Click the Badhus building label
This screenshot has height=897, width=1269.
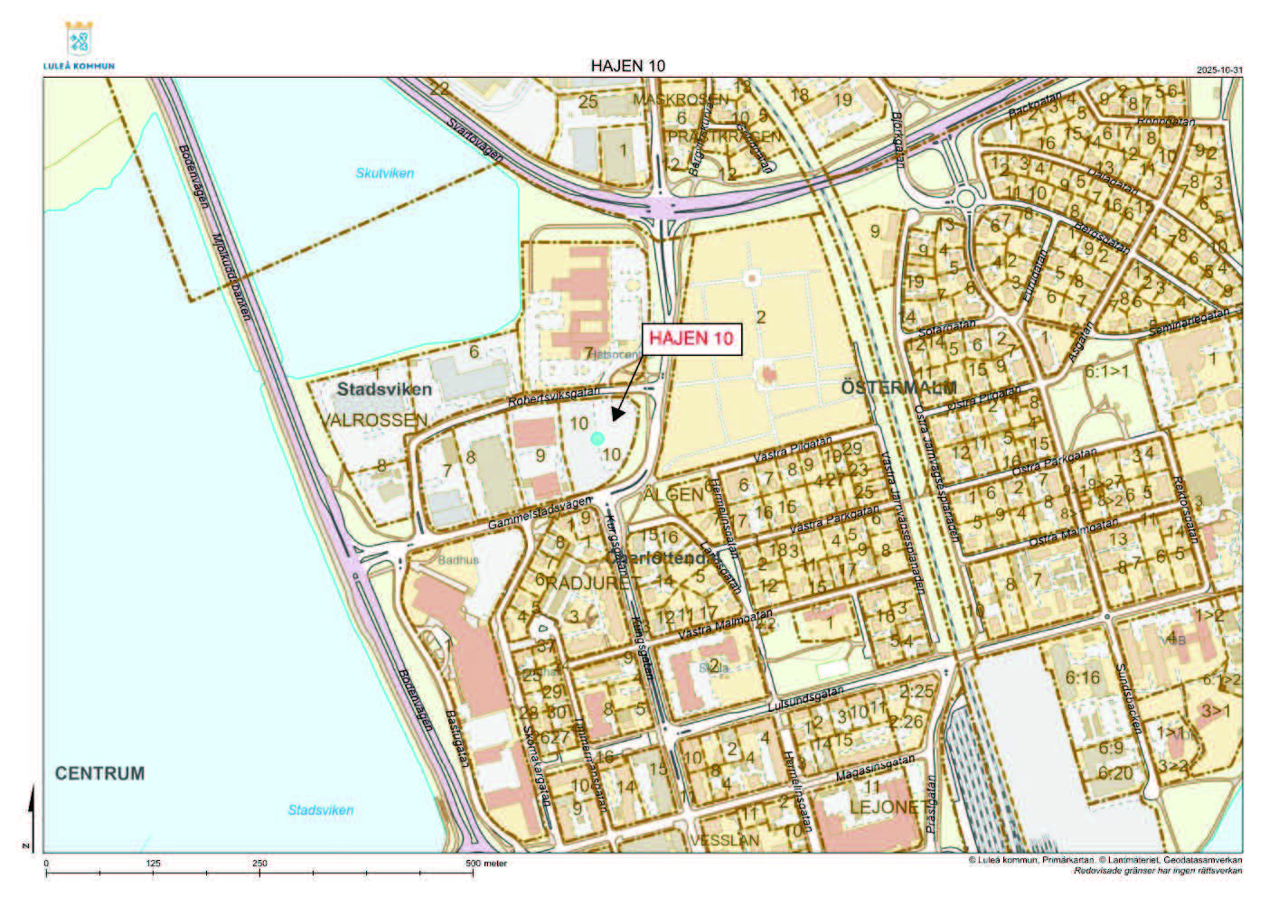click(x=458, y=560)
